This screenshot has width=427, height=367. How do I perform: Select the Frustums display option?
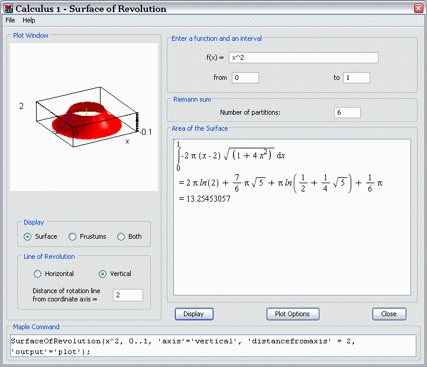(x=73, y=236)
